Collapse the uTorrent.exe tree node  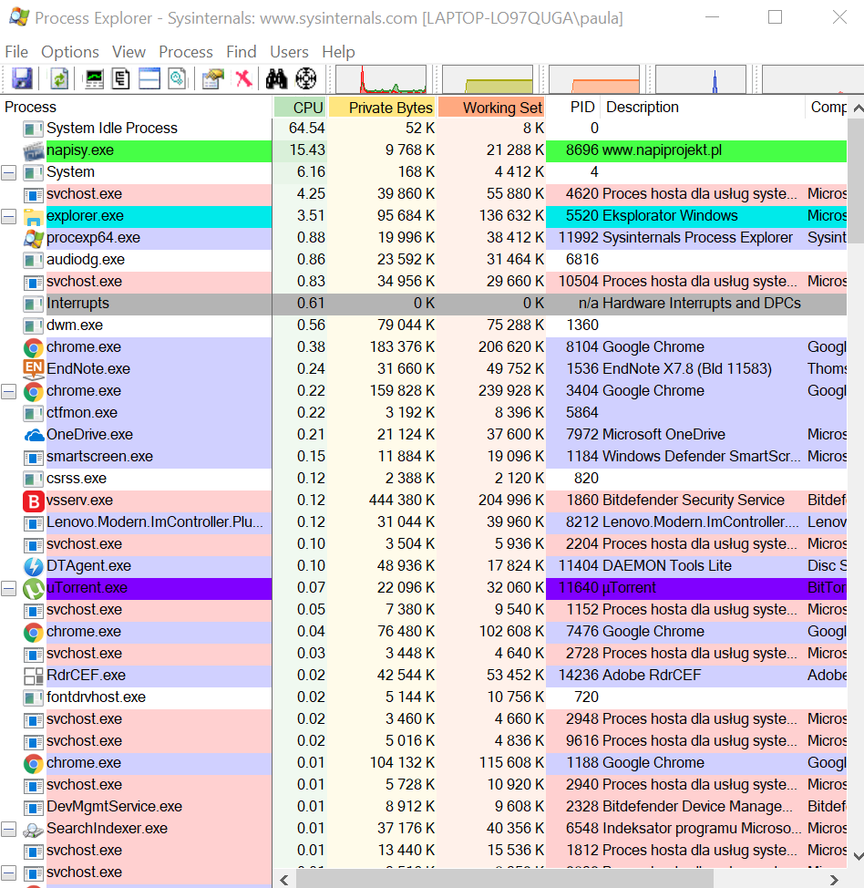[x=8, y=588]
